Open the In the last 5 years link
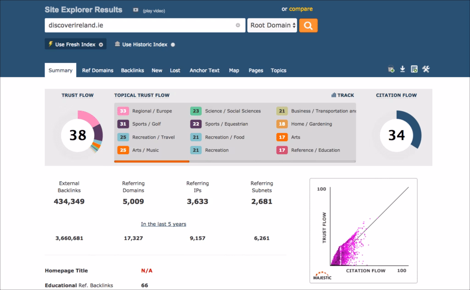The height and width of the screenshot is (290, 470). point(163,224)
